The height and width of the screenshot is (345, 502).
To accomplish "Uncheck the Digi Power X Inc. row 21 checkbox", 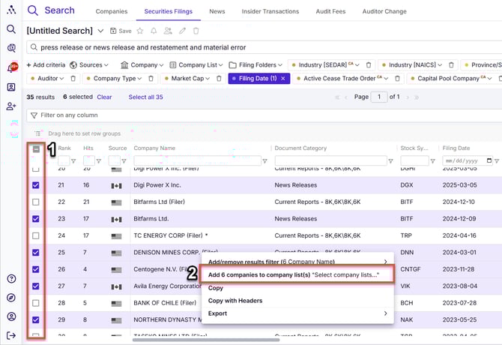I will pos(36,185).
